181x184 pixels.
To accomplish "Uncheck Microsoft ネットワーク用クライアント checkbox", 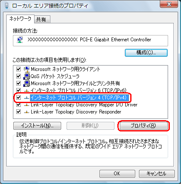I will click(18, 69).
